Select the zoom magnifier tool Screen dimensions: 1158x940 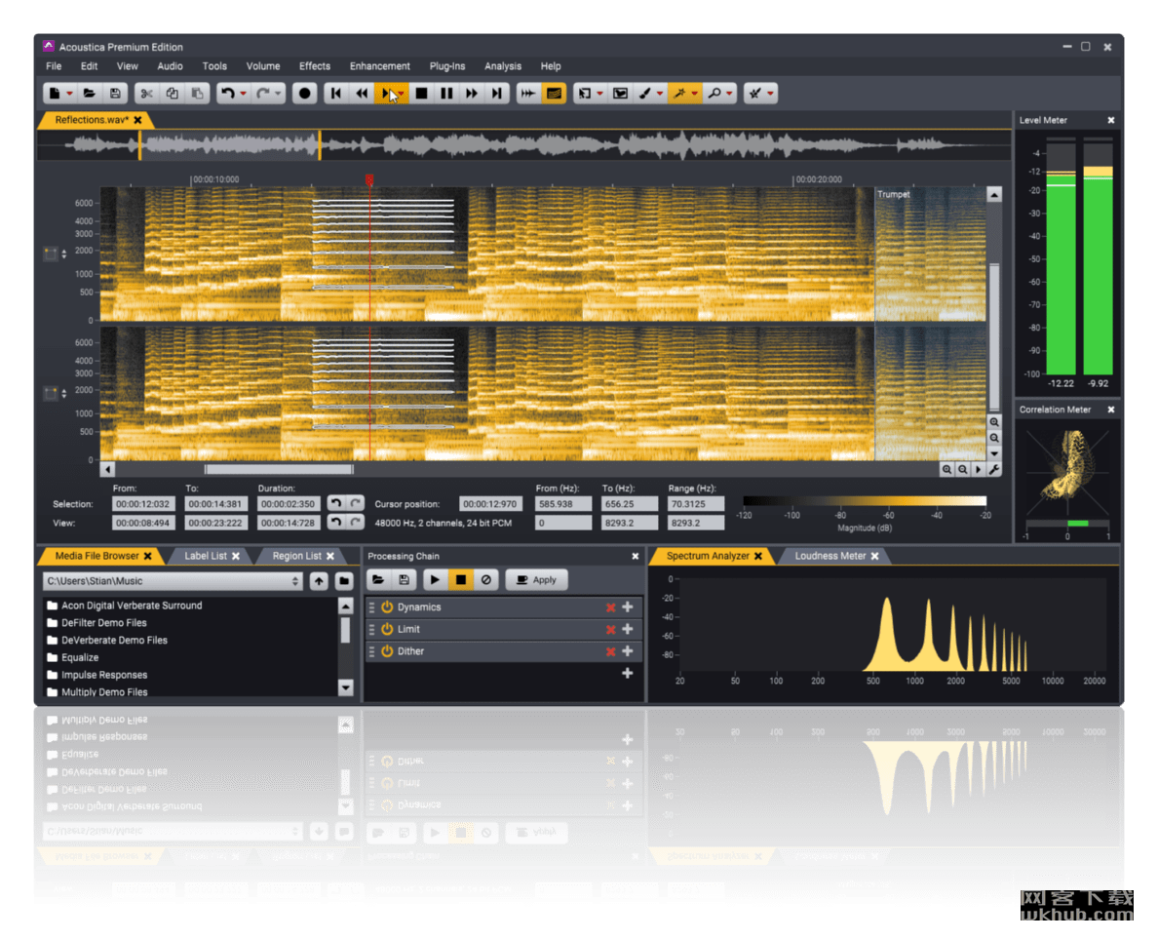[x=714, y=93]
